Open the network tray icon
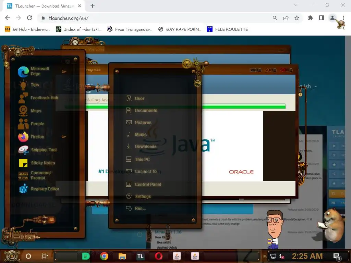This screenshot has height=263, width=351. click(x=273, y=256)
